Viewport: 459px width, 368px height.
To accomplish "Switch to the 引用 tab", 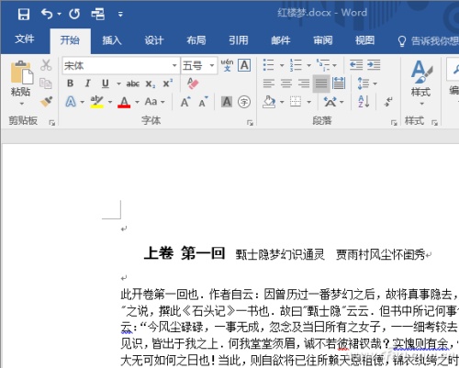I will click(239, 39).
